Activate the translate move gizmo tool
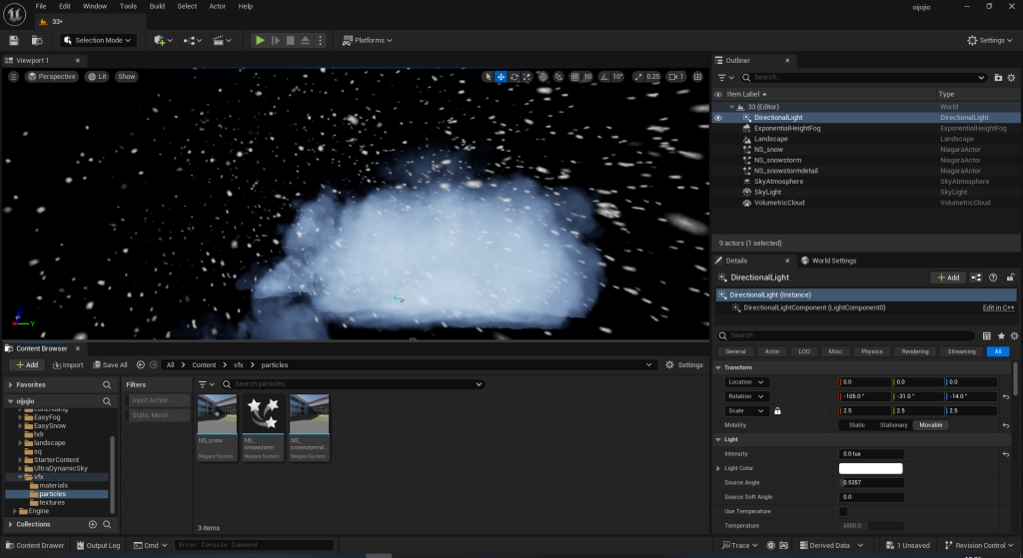 tap(501, 77)
